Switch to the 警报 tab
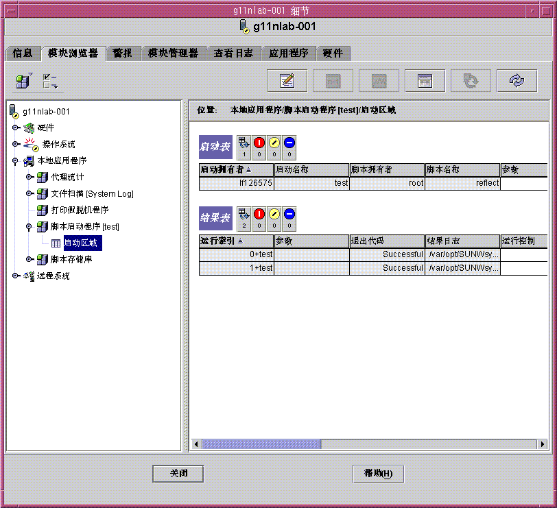557x508 pixels. (123, 53)
